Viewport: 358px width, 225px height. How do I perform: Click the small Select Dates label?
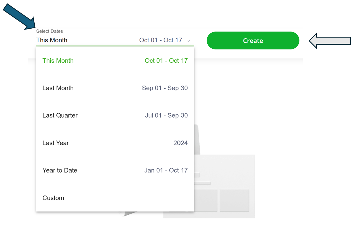[x=50, y=31]
